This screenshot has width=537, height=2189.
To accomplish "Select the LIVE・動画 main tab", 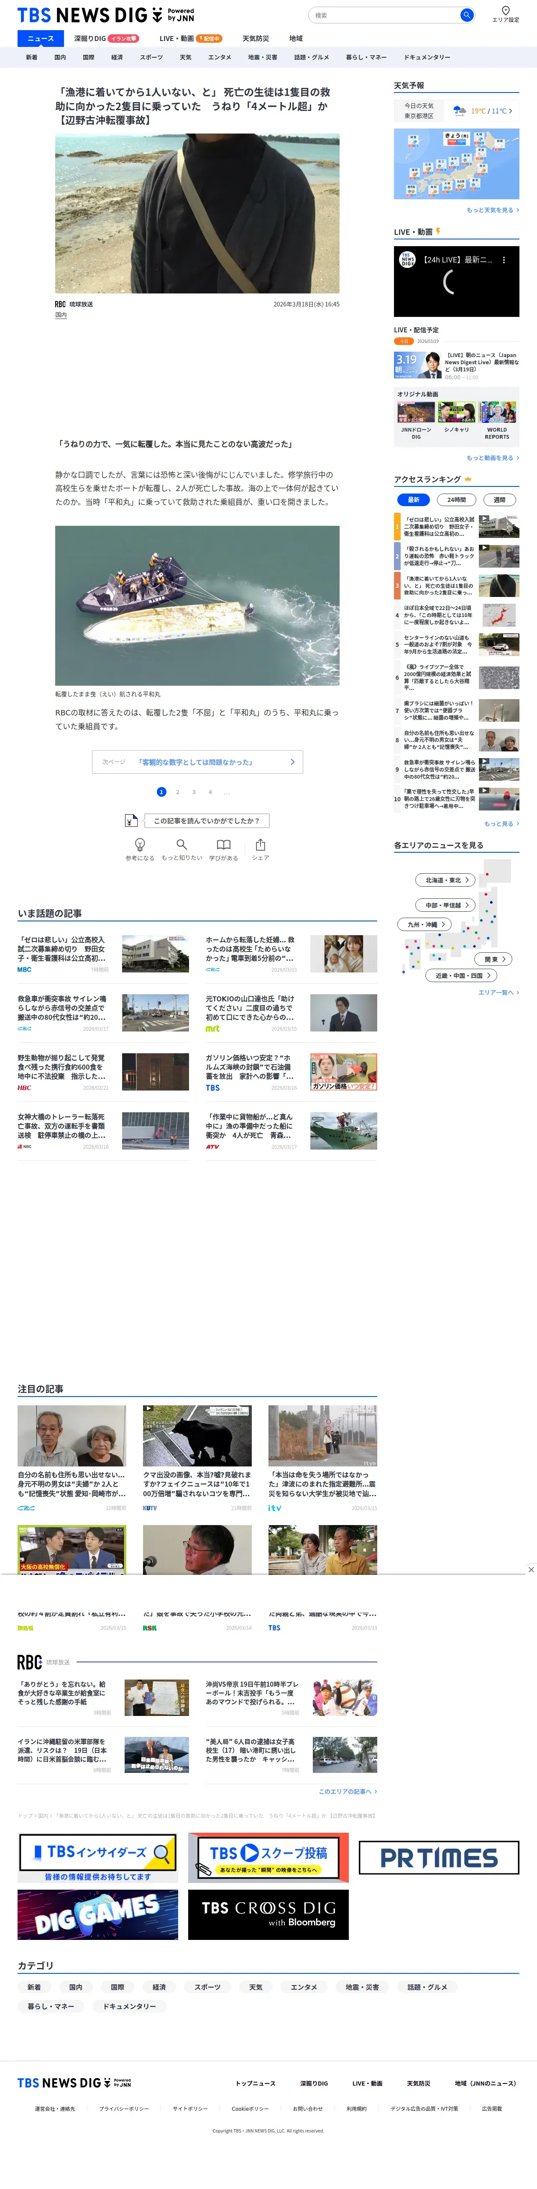I will point(190,38).
